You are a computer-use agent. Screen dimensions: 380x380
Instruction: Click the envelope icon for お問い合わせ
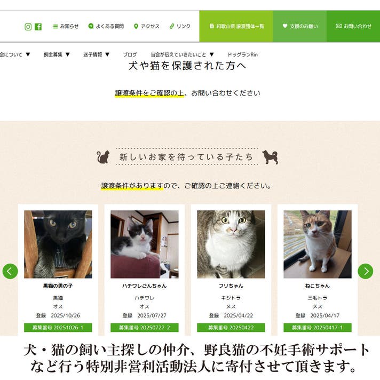(x=338, y=26)
